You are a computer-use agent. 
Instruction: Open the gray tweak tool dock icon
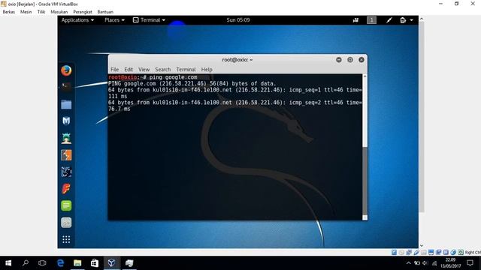point(66,223)
